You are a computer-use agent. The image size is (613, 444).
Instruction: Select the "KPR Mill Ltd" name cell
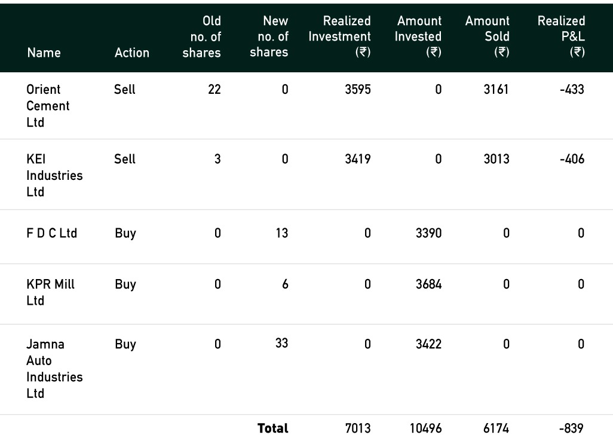click(x=50, y=292)
